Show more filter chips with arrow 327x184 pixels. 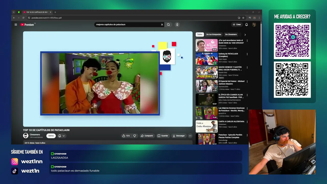245,34
